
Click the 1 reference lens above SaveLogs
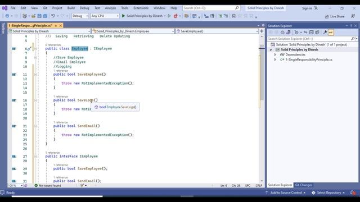pos(60,97)
